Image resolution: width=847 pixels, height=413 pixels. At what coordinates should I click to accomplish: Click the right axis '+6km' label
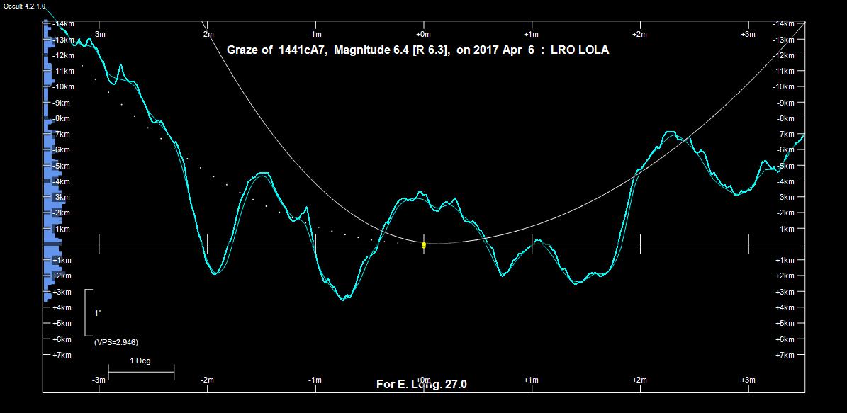785,339
